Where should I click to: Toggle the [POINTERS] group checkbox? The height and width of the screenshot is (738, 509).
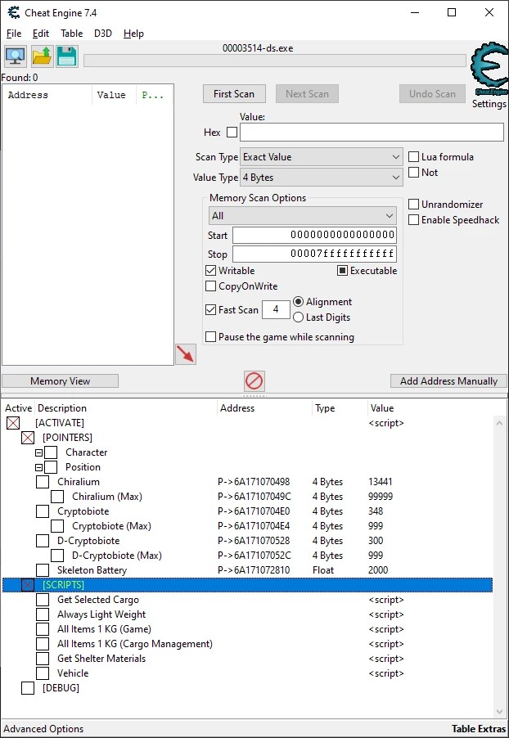[28, 438]
